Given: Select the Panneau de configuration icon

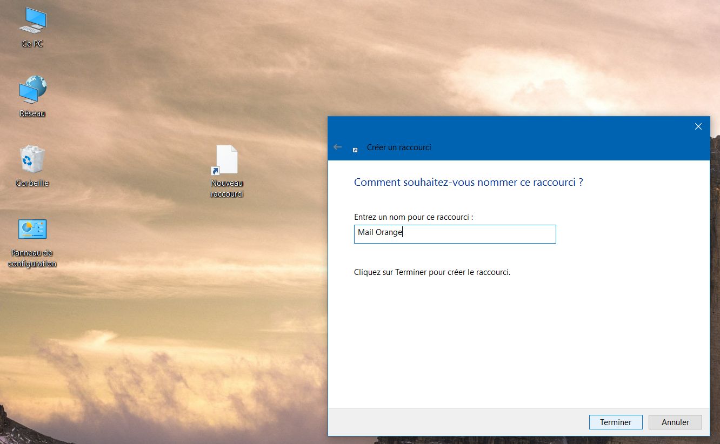Looking at the screenshot, I should pos(32,229).
